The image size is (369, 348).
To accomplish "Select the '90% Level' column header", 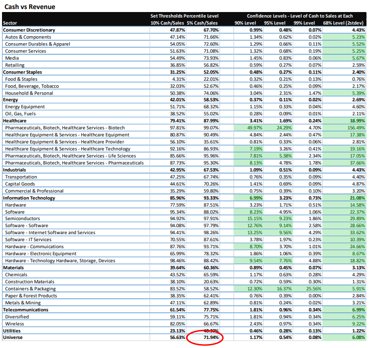I will point(245,23).
